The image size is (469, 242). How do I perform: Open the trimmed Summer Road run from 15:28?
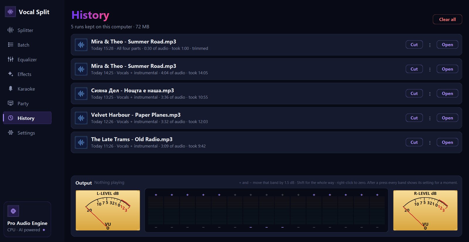[447, 45]
